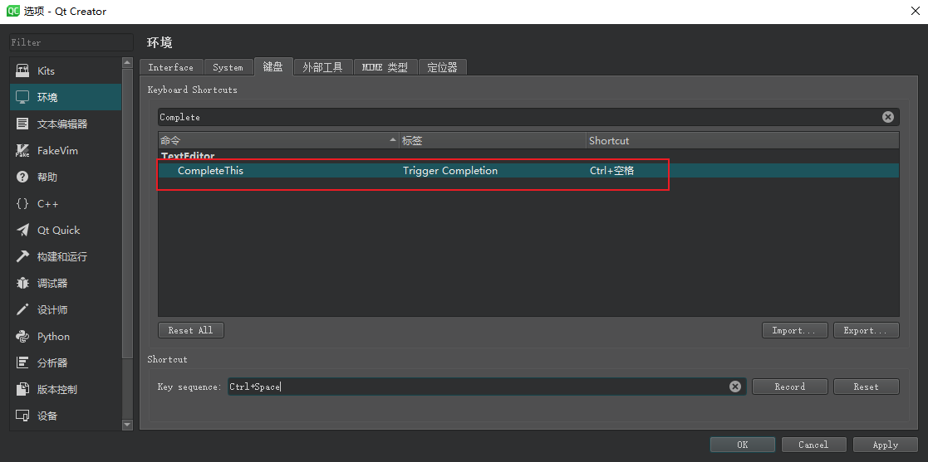Click the Reset All button
928x462 pixels.
tap(190, 330)
